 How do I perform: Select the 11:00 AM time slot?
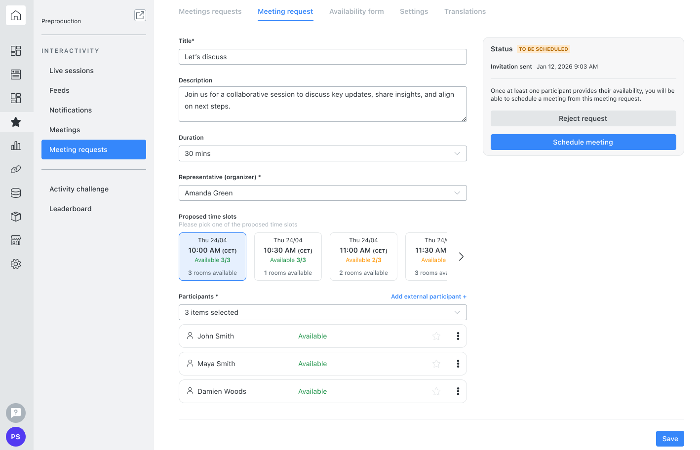(363, 257)
